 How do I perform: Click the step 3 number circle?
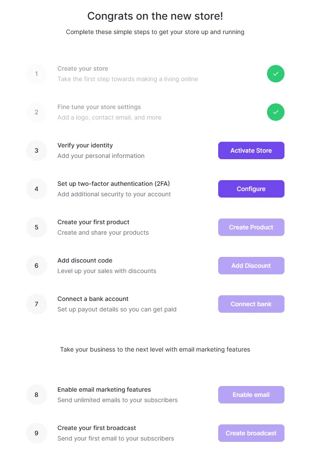tap(36, 150)
